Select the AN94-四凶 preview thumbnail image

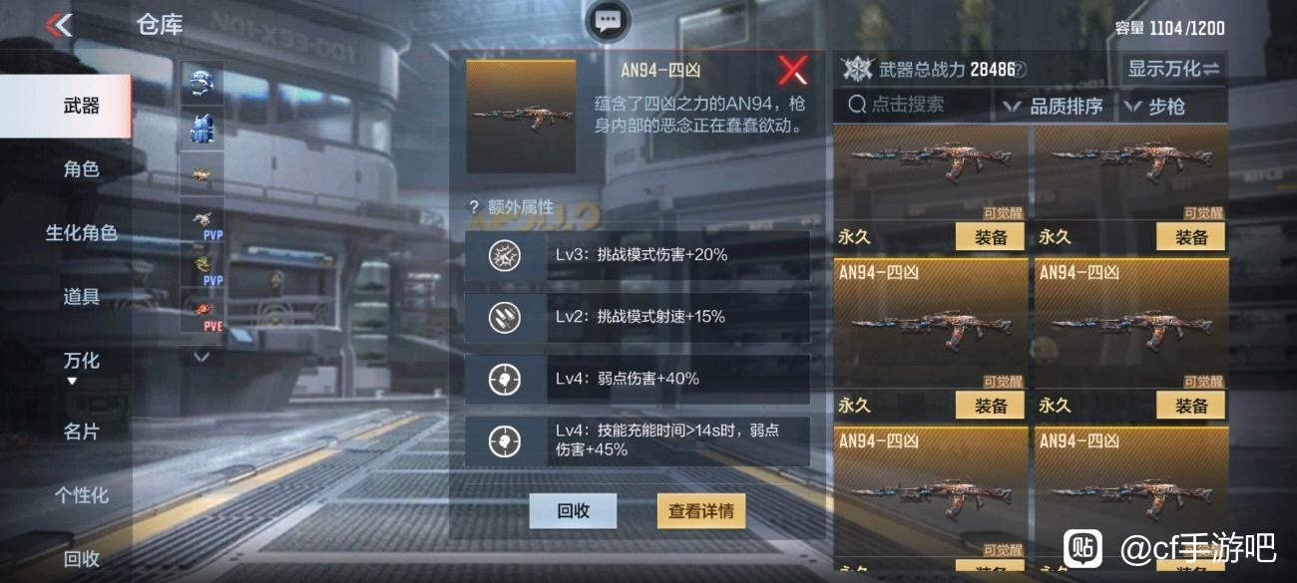tap(522, 116)
